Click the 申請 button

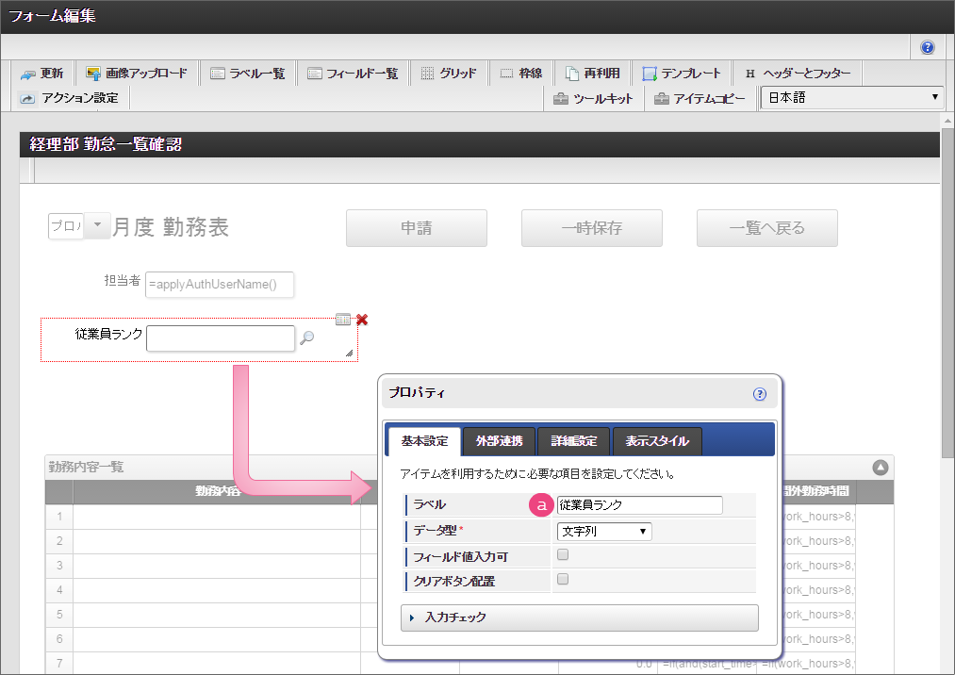pyautogui.click(x=416, y=228)
